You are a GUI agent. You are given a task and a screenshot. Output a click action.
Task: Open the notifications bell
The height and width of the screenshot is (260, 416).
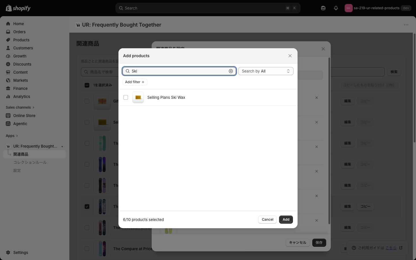(336, 8)
